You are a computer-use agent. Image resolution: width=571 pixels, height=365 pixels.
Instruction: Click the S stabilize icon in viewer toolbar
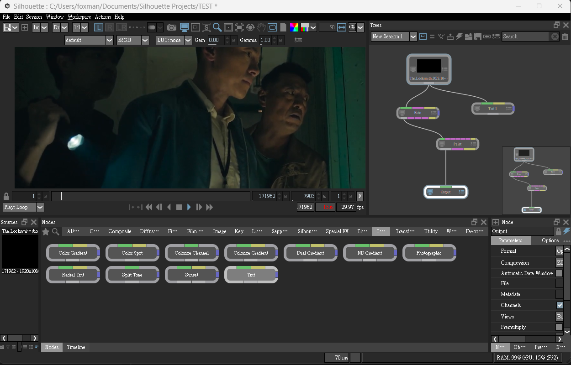point(206,27)
